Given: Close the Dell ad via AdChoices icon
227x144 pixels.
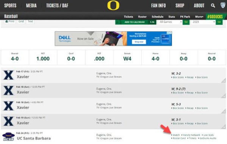Looking at the screenshot, I should (x=169, y=33).
